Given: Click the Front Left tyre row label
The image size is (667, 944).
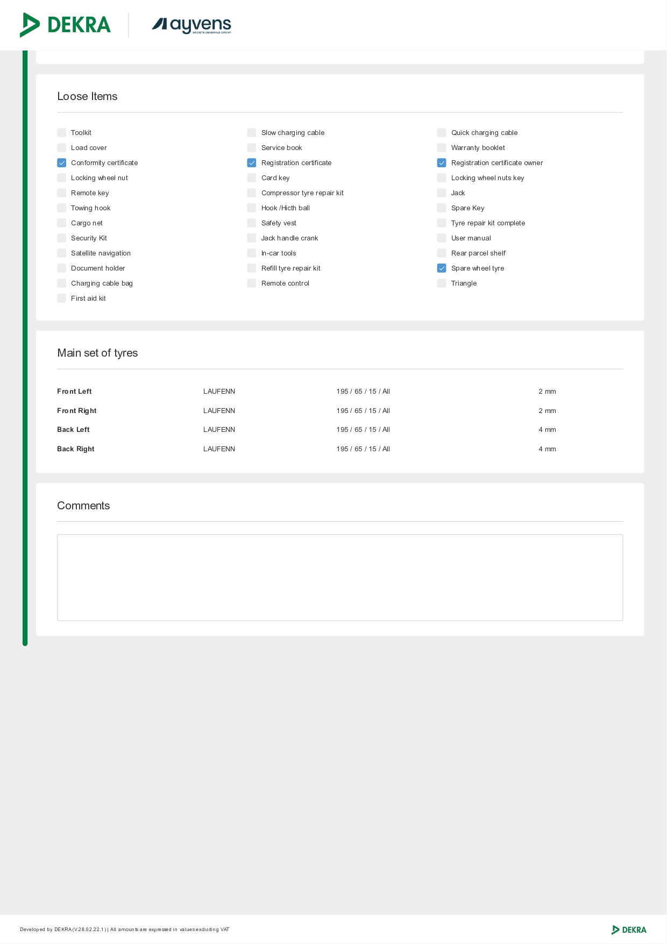Looking at the screenshot, I should tap(74, 392).
